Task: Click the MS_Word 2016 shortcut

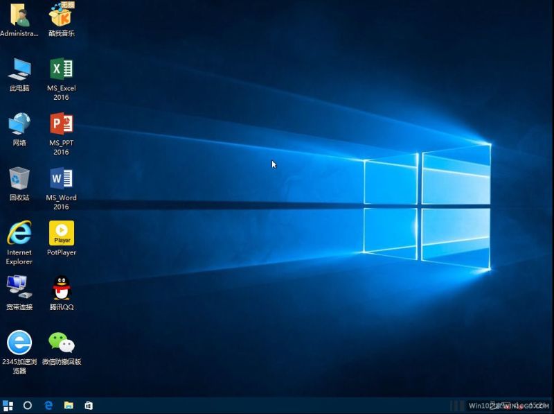Action: 62,179
